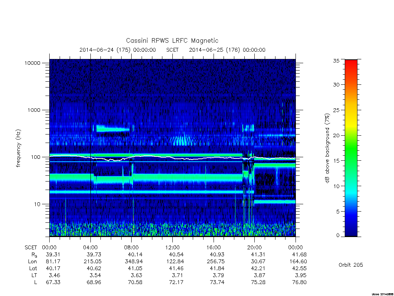Image resolution: width=394 pixels, height=296 pixels.
Task: Click the Lat value 40.17
Action: [x=53, y=268]
